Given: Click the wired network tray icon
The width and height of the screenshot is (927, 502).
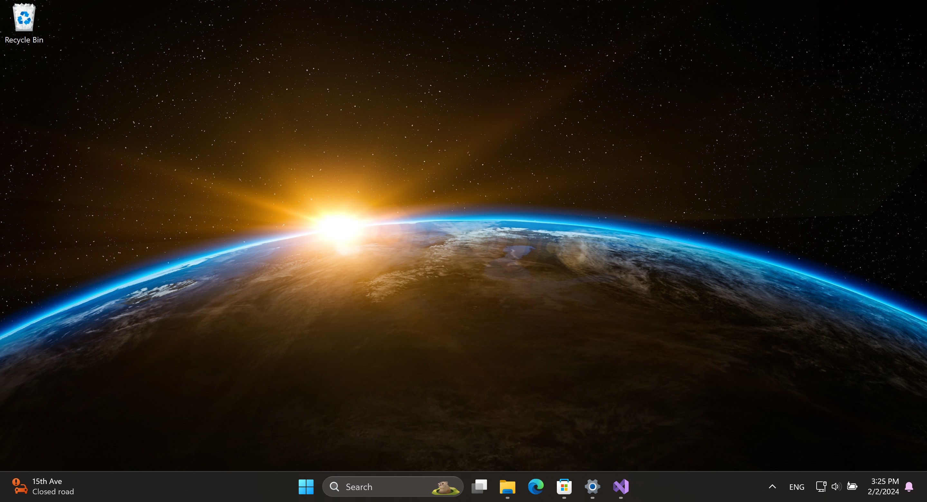Looking at the screenshot, I should coord(821,487).
